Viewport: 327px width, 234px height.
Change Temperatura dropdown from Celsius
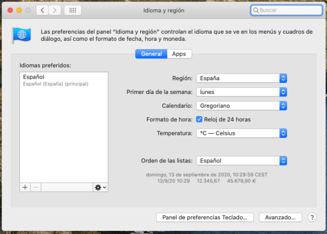pyautogui.click(x=242, y=133)
